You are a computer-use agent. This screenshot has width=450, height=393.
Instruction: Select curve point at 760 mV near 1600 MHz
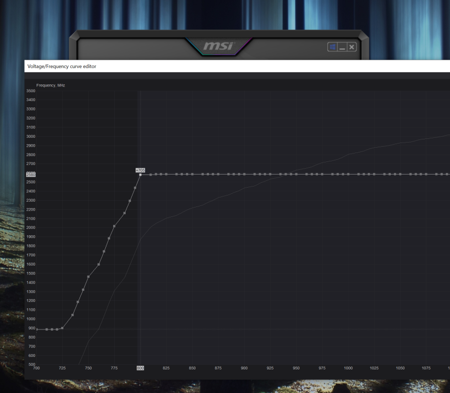(98, 265)
